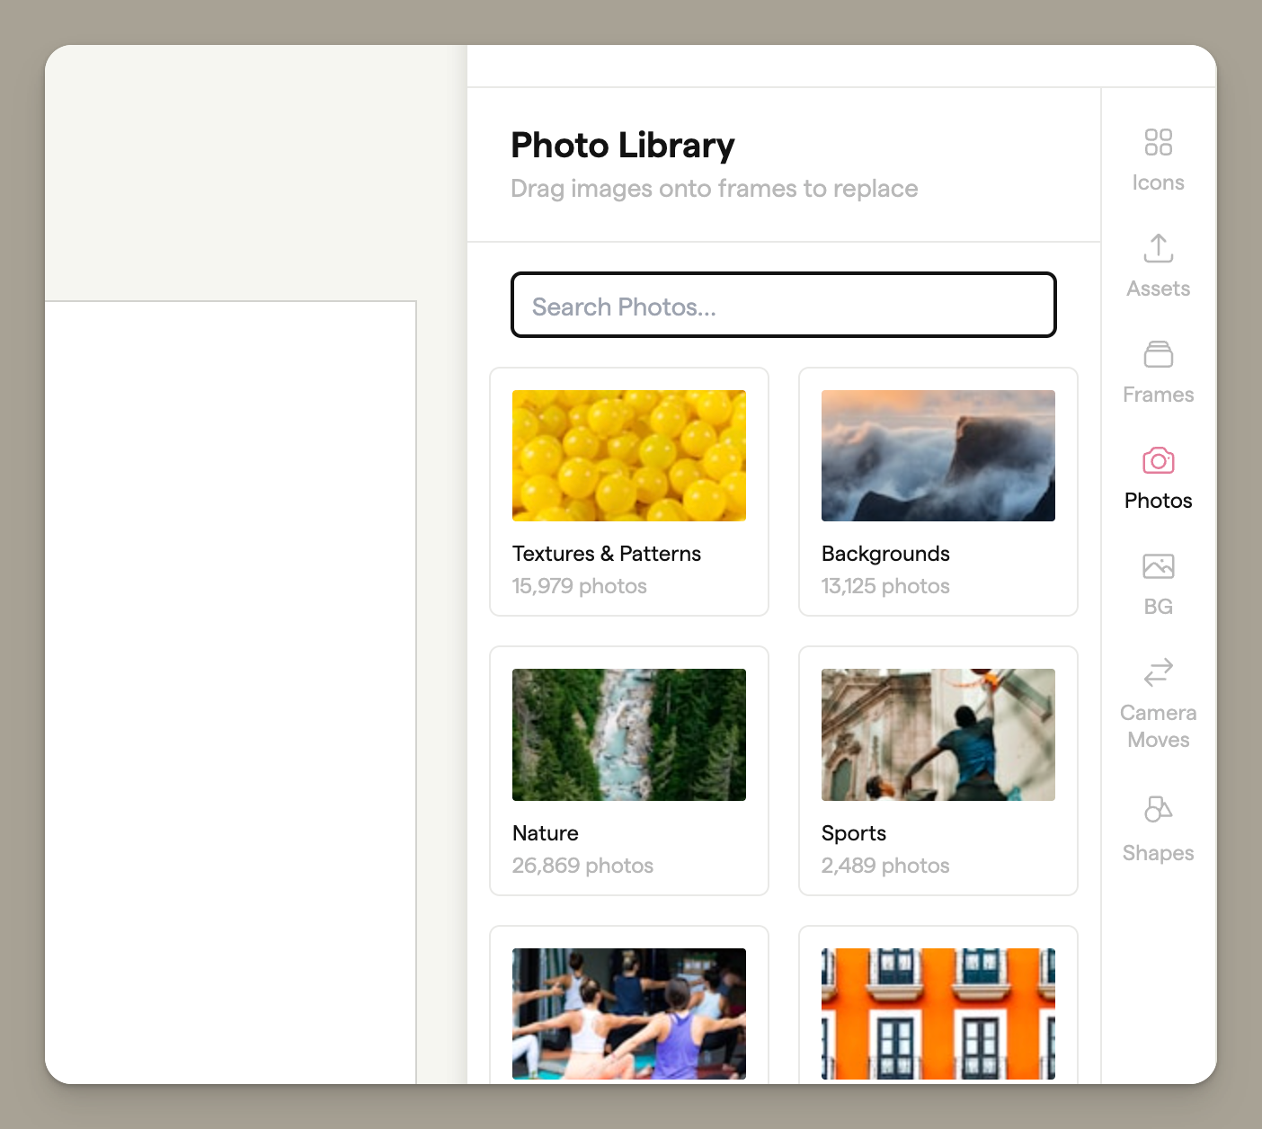
Task: Click the Nature category label
Action: point(545,833)
